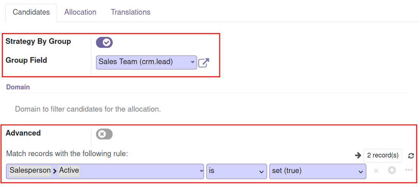Viewport: 420px width, 187px height.
Task: Click the Salesperson tag in the rule
Action: 30,170
